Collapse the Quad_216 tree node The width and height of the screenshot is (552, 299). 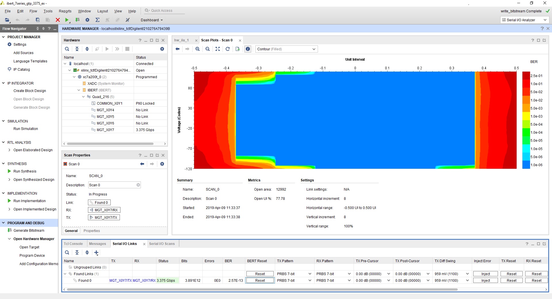pos(83,97)
